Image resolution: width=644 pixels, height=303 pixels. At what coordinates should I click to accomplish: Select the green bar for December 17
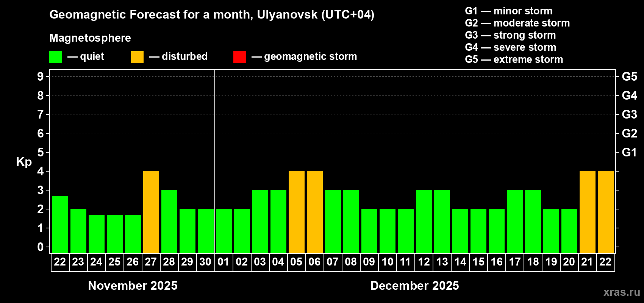(x=515, y=222)
